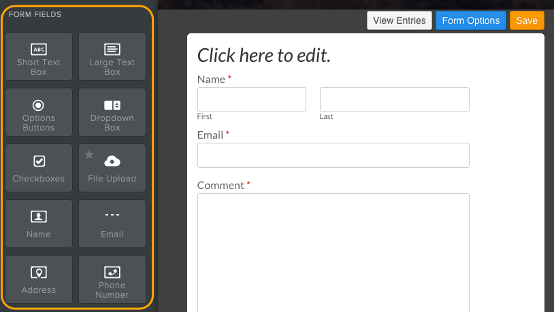This screenshot has height=312, width=554.
Task: Add a Dropdown Box field
Action: tap(112, 112)
